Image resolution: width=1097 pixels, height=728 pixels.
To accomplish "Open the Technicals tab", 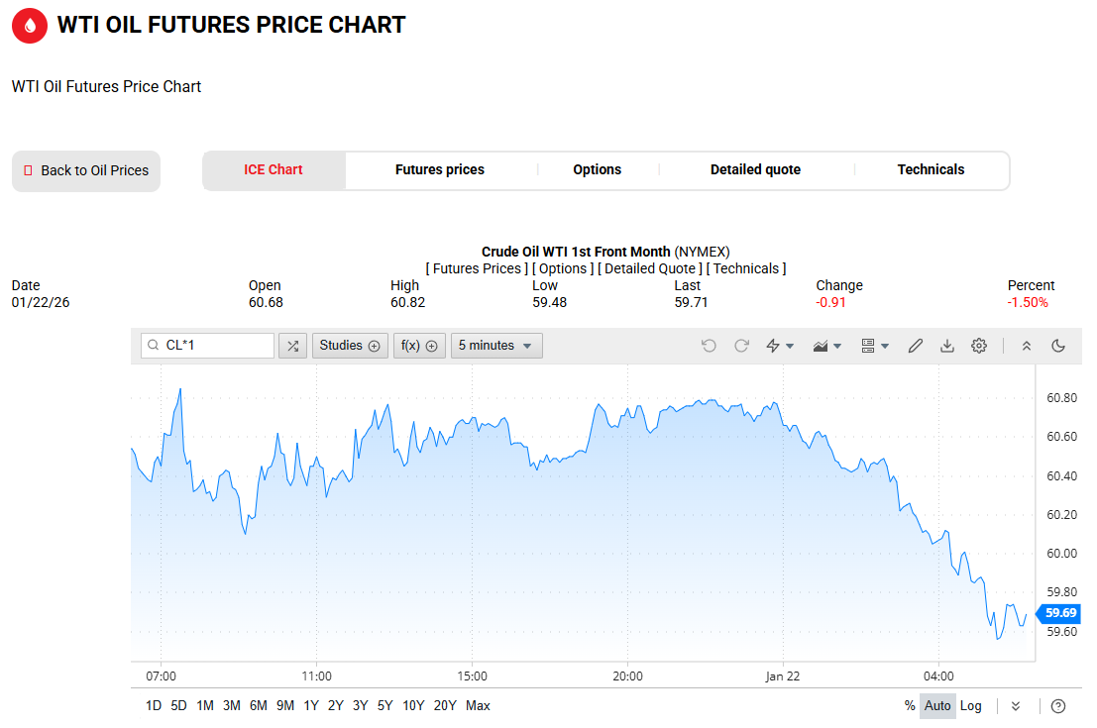I will [x=931, y=170].
